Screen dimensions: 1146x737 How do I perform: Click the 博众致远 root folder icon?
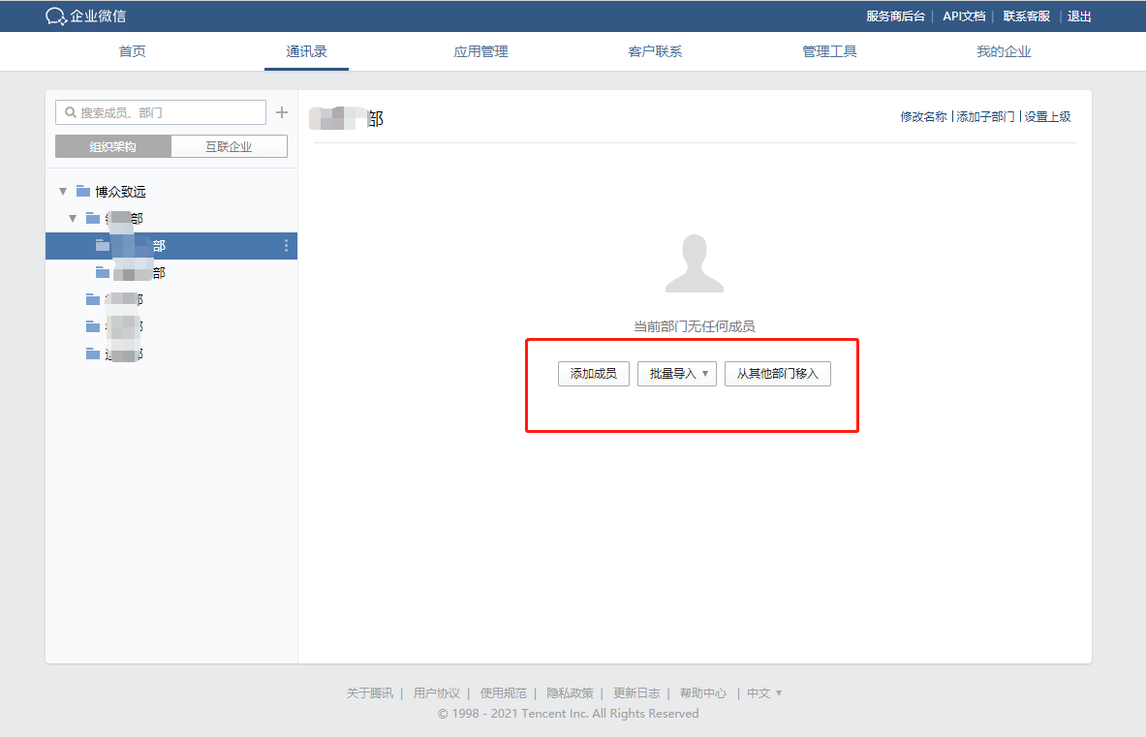coord(83,191)
